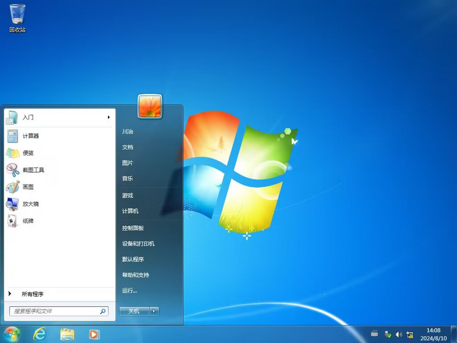
Task: Click the 文档 (Documents) link
Action: [x=127, y=147]
